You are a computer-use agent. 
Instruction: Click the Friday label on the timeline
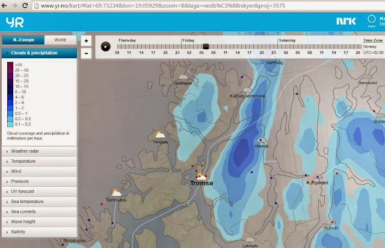pos(188,40)
